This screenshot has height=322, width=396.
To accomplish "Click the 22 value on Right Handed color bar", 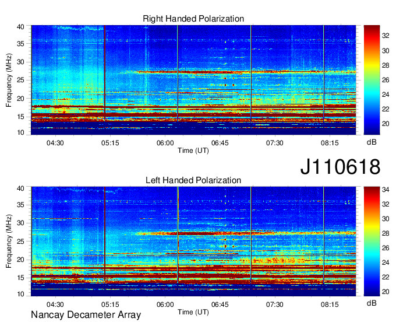I will 386,109.
